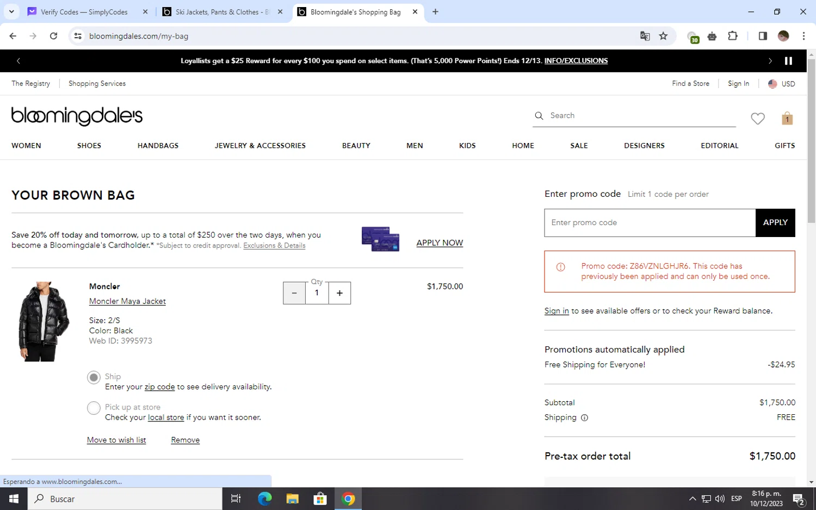
Task: Click the credit cards promo image
Action: click(380, 239)
